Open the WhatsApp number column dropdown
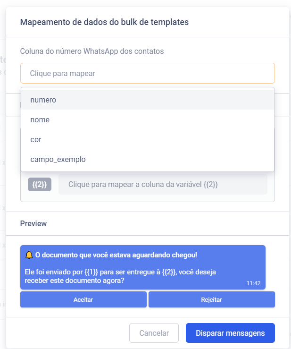Image resolution: width=291 pixels, height=349 pixels. [x=147, y=73]
